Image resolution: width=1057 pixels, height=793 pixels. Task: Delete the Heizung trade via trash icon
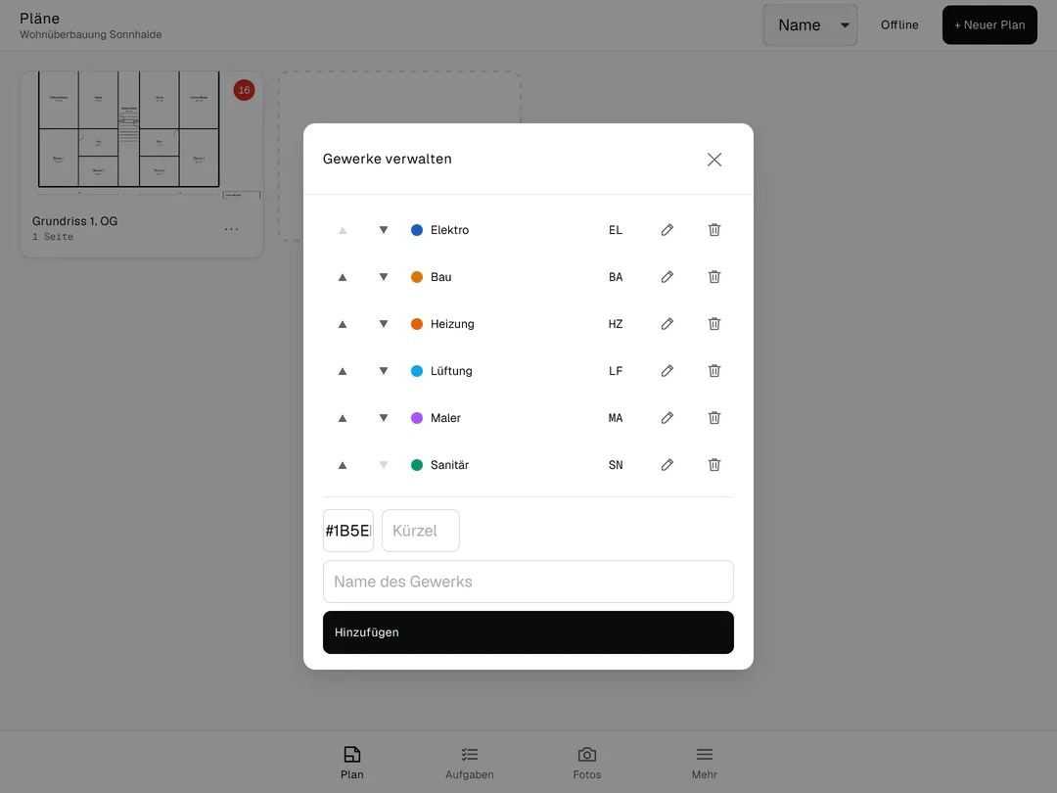713,324
